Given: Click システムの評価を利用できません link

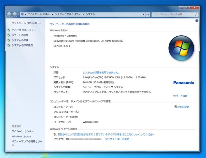Looking at the screenshot, I should pos(101,73).
